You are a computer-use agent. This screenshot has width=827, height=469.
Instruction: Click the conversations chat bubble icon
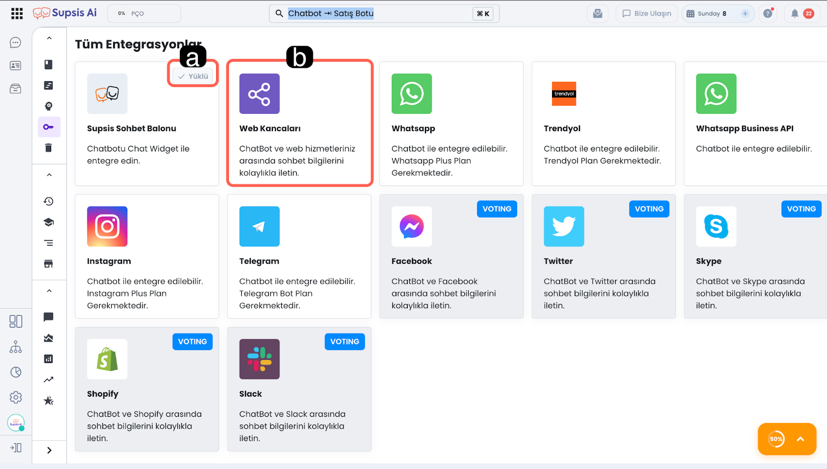pos(16,42)
